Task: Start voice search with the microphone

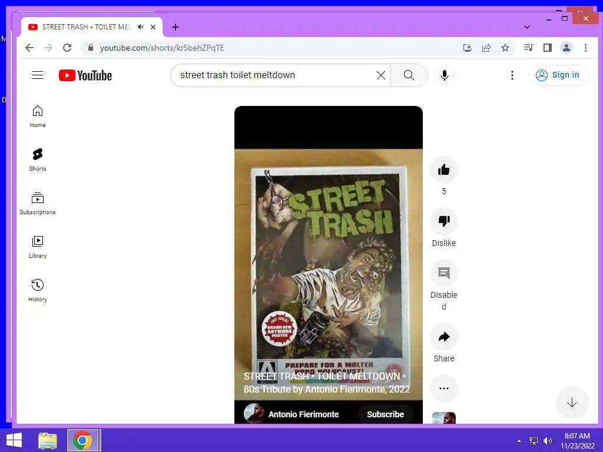Action: coord(445,75)
